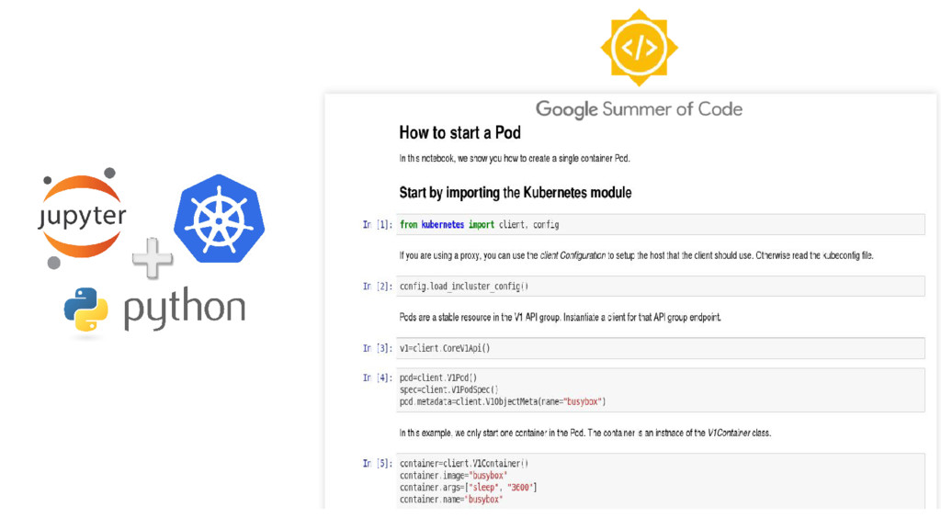Click the gray plus sign between logos
The height and width of the screenshot is (529, 941).
point(153,258)
